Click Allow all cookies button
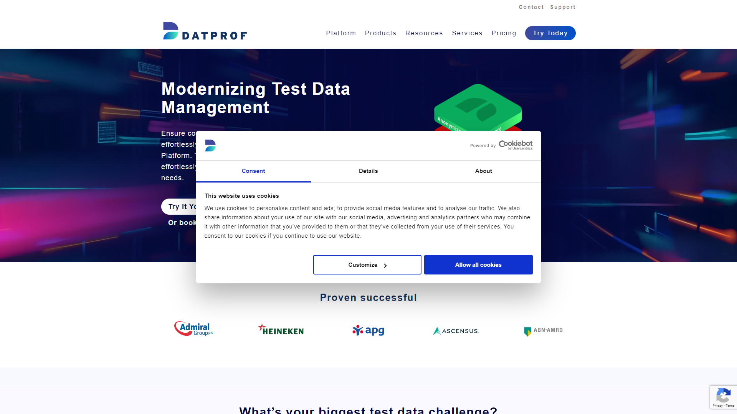The height and width of the screenshot is (414, 737). tap(478, 264)
